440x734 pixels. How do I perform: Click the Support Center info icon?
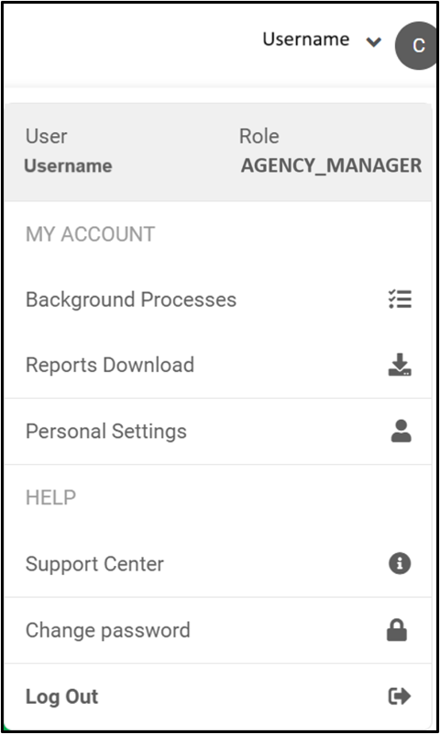[400, 563]
